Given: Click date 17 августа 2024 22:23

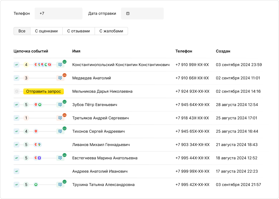Looking at the screenshot, I should click(x=237, y=171).
